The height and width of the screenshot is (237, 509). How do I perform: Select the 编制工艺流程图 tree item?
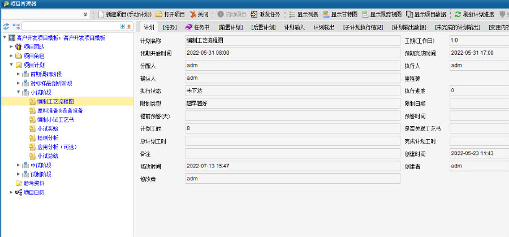(x=55, y=102)
